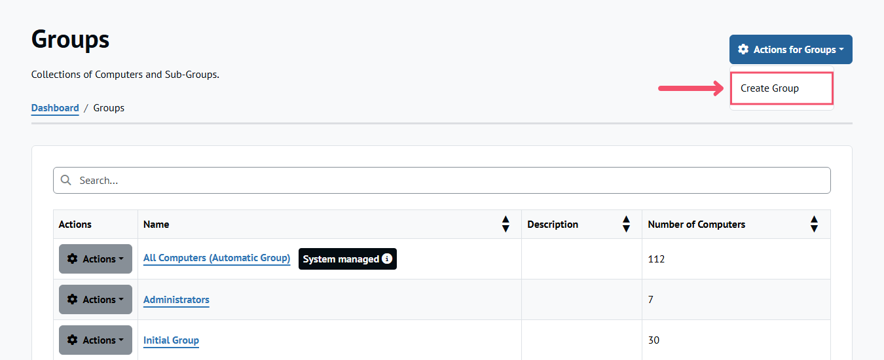884x360 pixels.
Task: Click into the Search groups field
Action: [x=442, y=180]
